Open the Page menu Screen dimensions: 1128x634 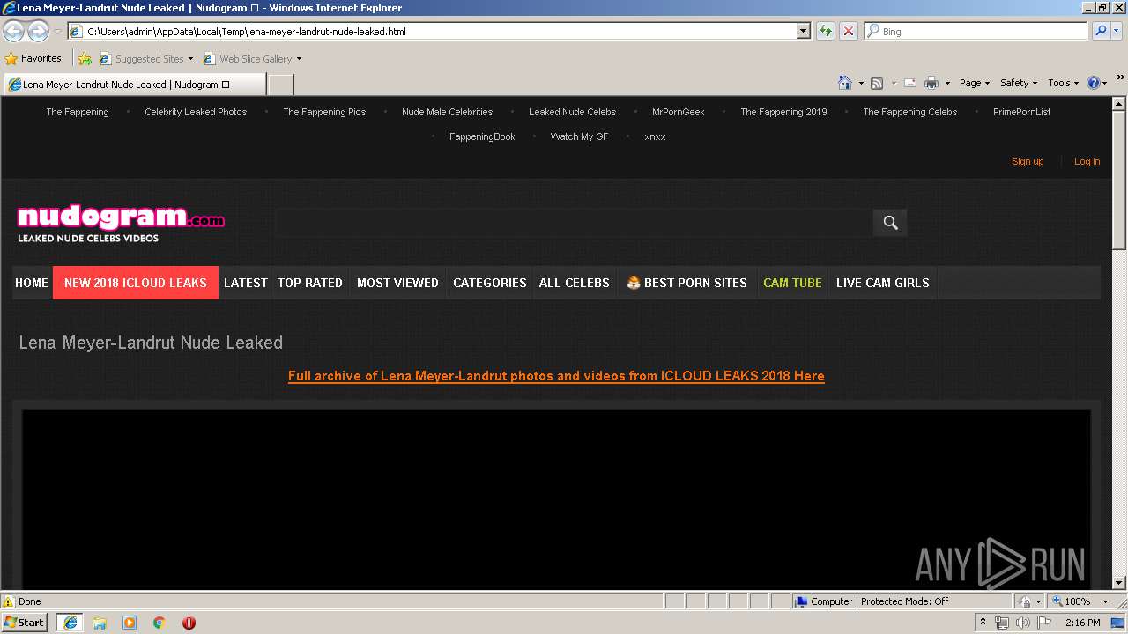(x=975, y=83)
